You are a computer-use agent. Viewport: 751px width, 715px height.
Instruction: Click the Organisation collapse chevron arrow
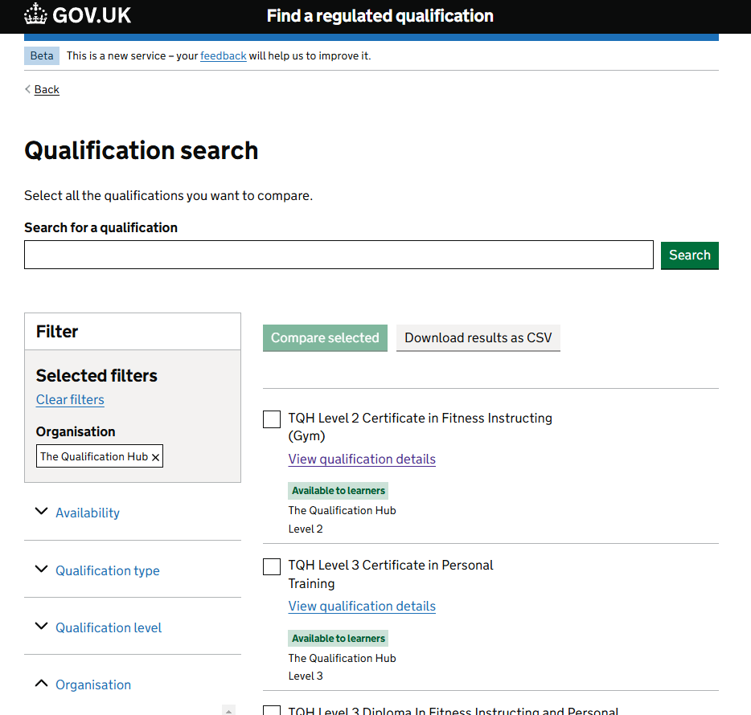pyautogui.click(x=42, y=684)
